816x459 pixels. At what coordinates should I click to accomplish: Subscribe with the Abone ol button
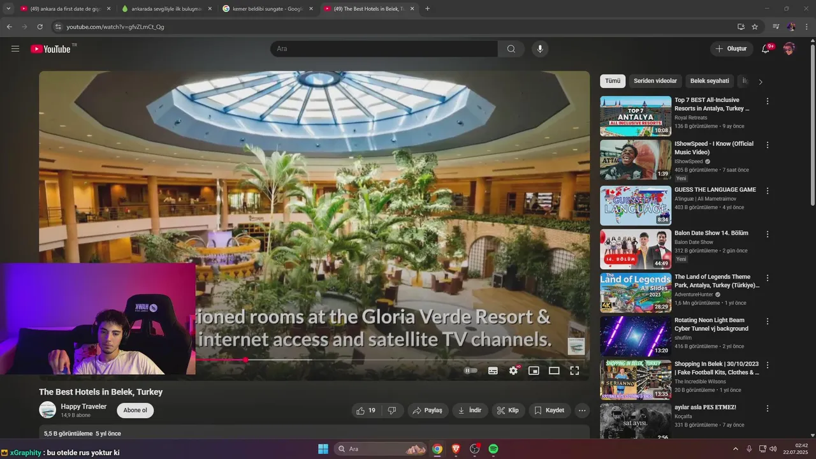coord(135,411)
